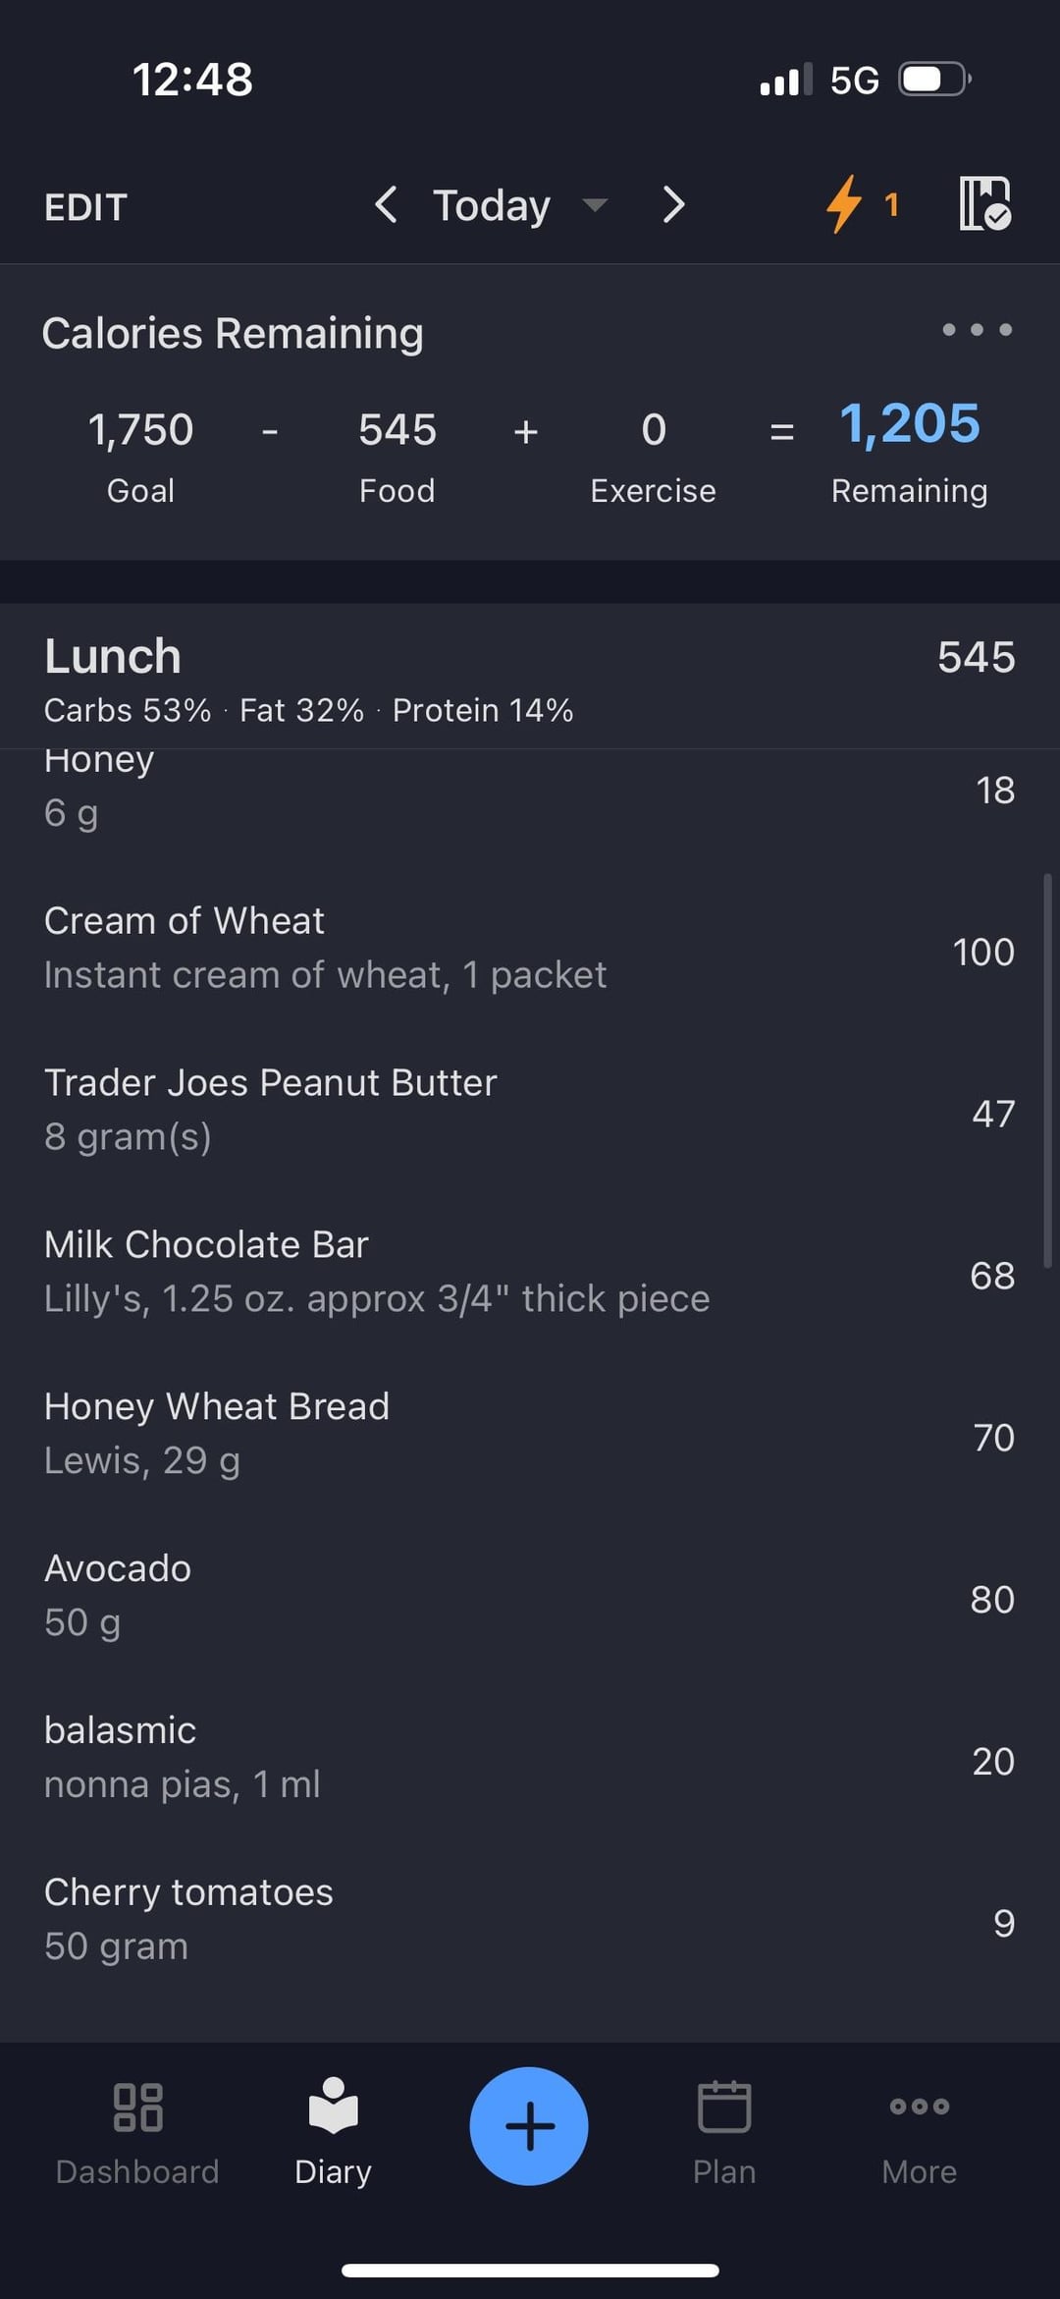Viewport: 1060px width, 2299px height.
Task: Click the diary list scrollbar
Action: pyautogui.click(x=1047, y=1068)
